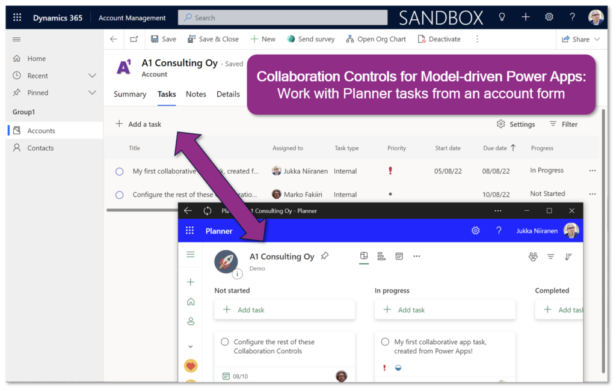This screenshot has width=616, height=391.
Task: Open Planner settings gear
Action: coord(475,231)
